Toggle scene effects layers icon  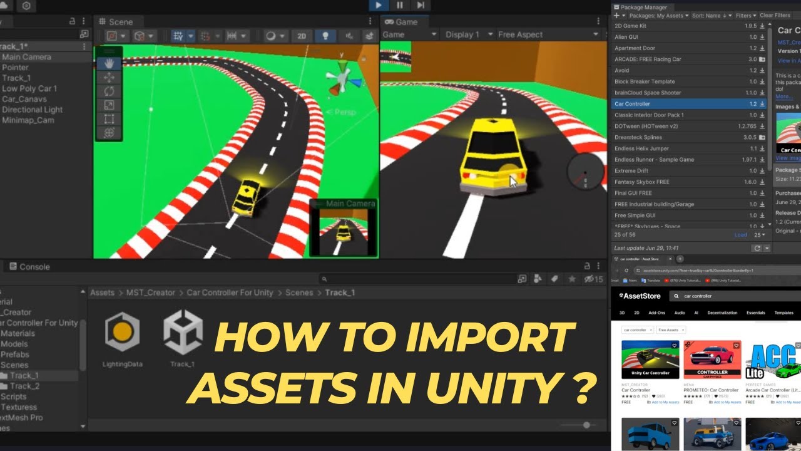[x=370, y=36]
